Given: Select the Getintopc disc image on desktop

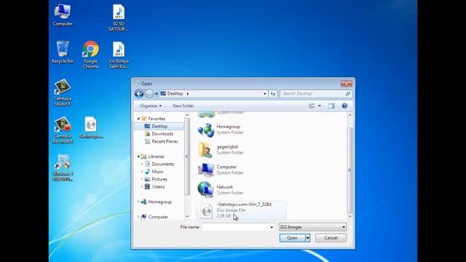Looking at the screenshot, I should click(90, 128).
